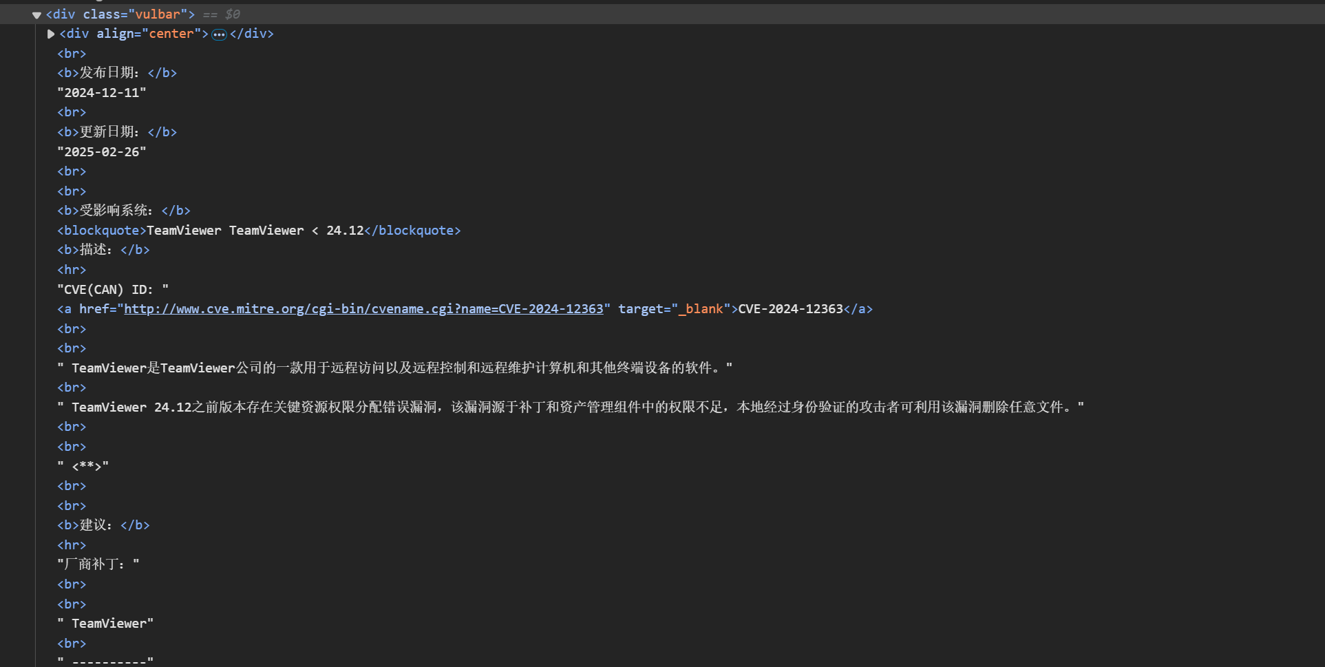The width and height of the screenshot is (1325, 667).
Task: Select the 建议 bold tag row
Action: 103,525
